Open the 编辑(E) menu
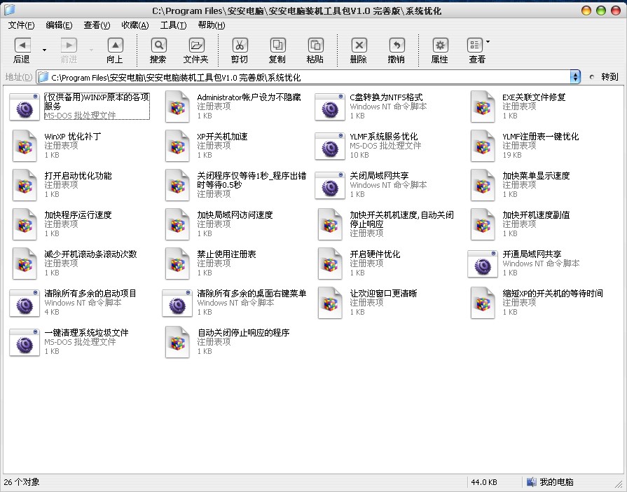This screenshot has width=627, height=492. [x=59, y=25]
